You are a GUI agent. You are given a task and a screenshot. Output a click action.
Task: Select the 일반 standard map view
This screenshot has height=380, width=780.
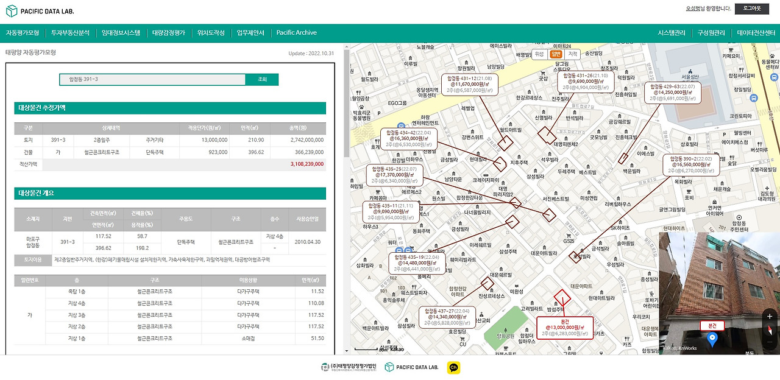point(555,54)
